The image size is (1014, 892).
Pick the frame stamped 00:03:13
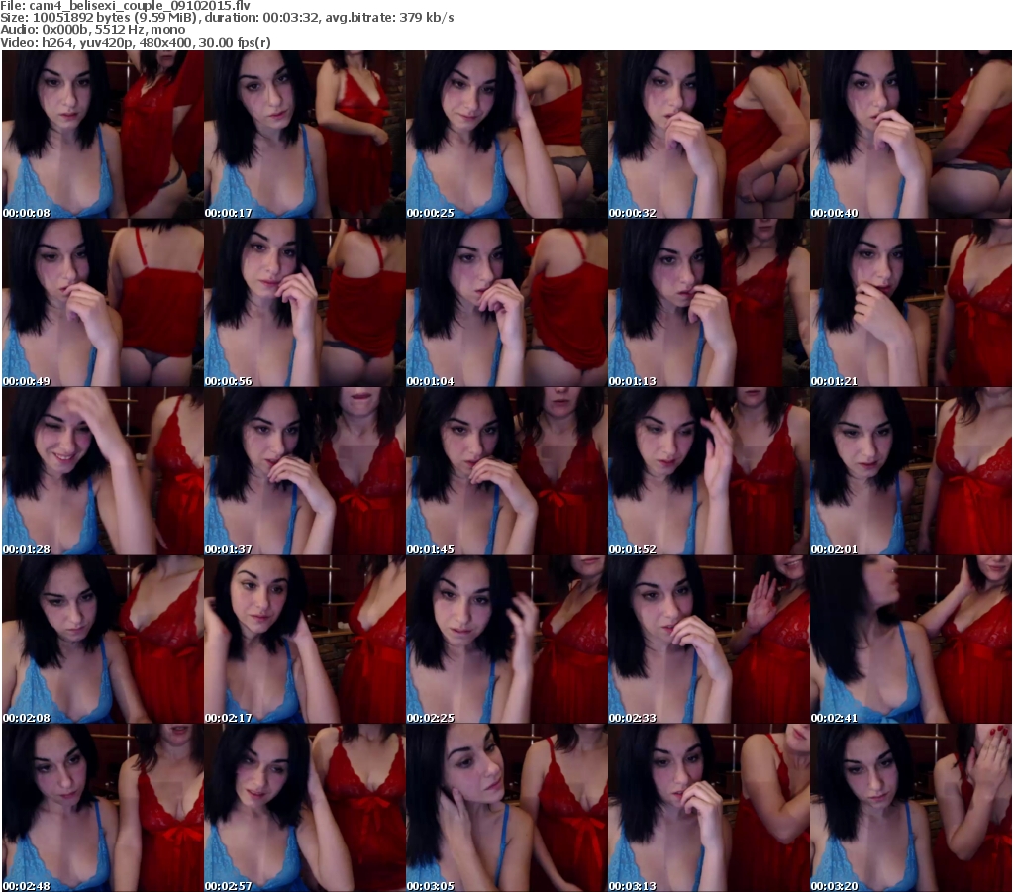click(708, 807)
